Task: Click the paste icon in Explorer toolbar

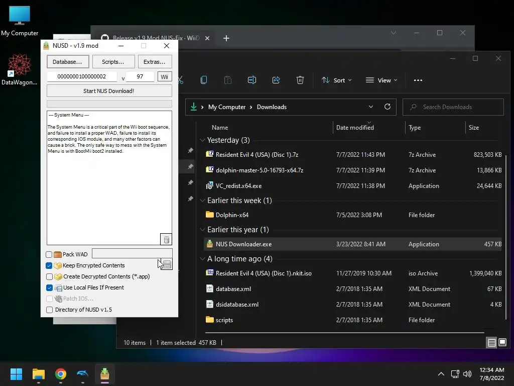Action: pos(228,80)
